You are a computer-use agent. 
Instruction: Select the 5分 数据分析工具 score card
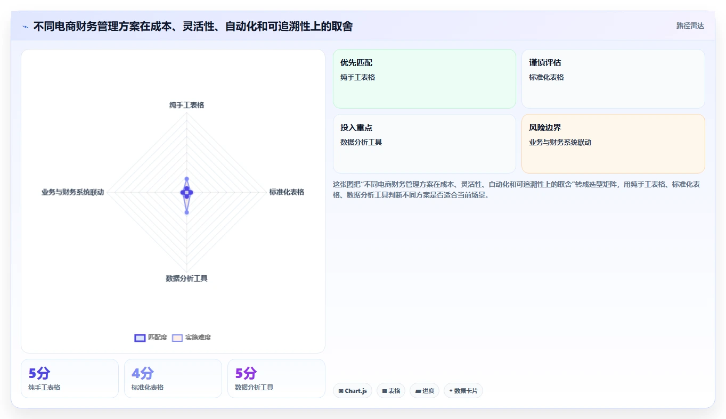click(276, 379)
